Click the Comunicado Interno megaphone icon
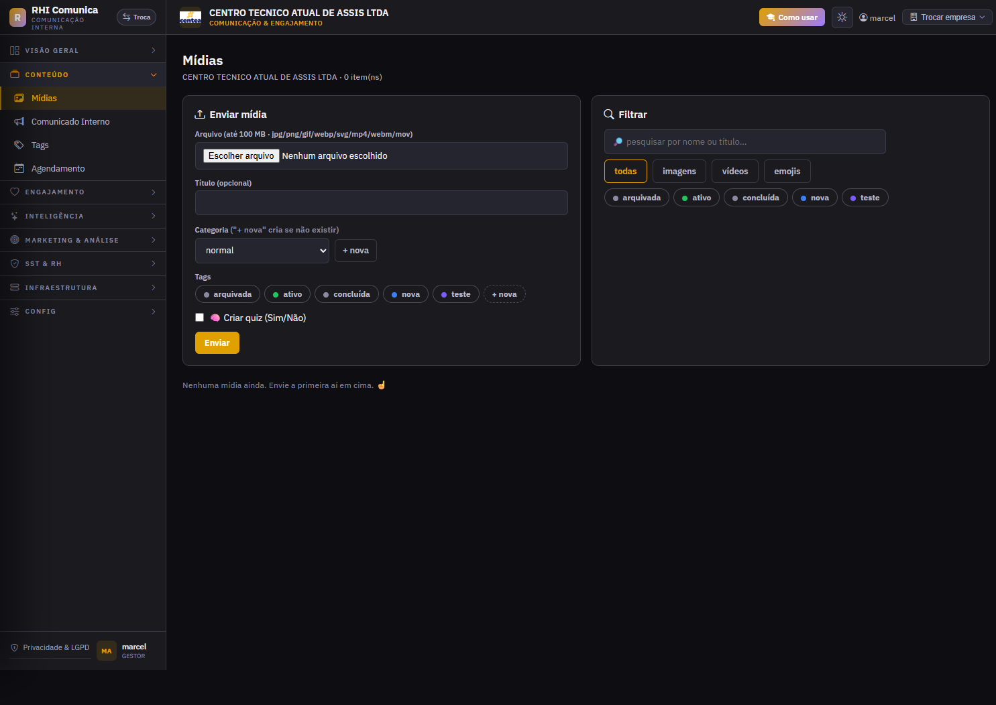The width and height of the screenshot is (996, 705). pos(19,121)
